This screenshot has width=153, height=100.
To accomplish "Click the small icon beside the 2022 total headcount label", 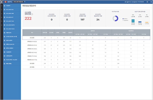I will [x=32, y=14].
